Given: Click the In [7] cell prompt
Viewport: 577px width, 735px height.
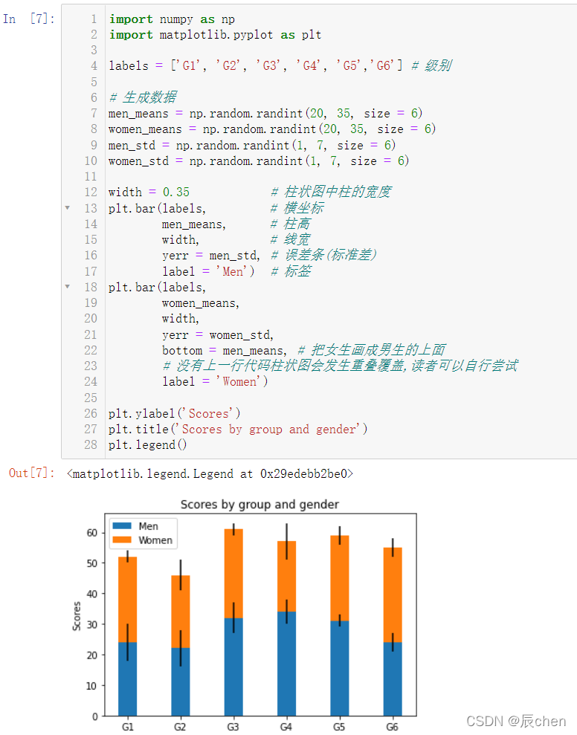Looking at the screenshot, I should 28,19.
